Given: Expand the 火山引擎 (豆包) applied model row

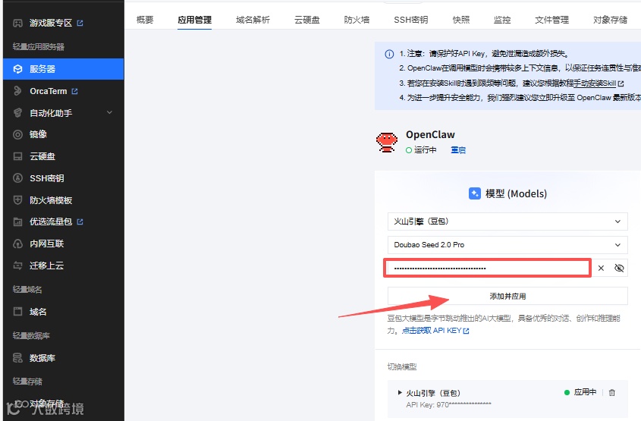Looking at the screenshot, I should (x=400, y=392).
